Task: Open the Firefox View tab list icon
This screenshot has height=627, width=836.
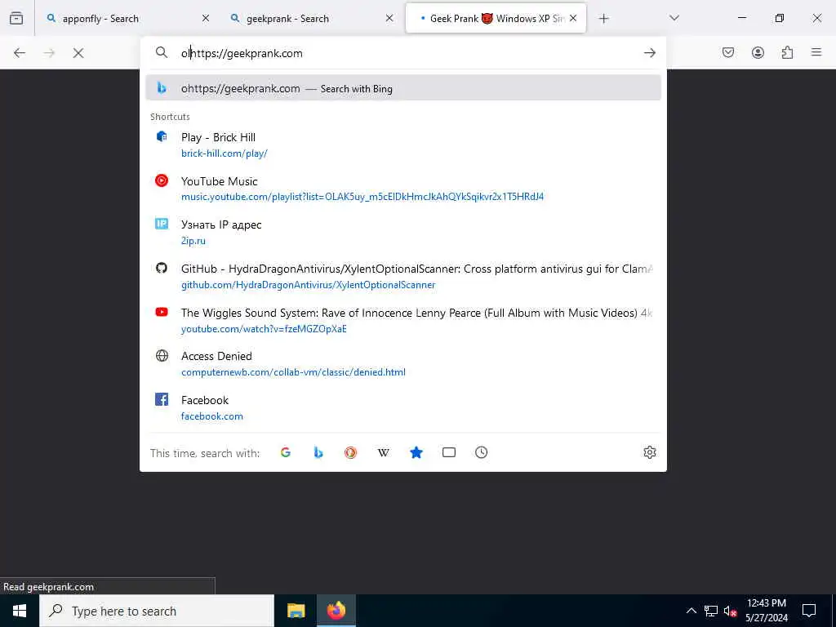Action: click(x=16, y=18)
